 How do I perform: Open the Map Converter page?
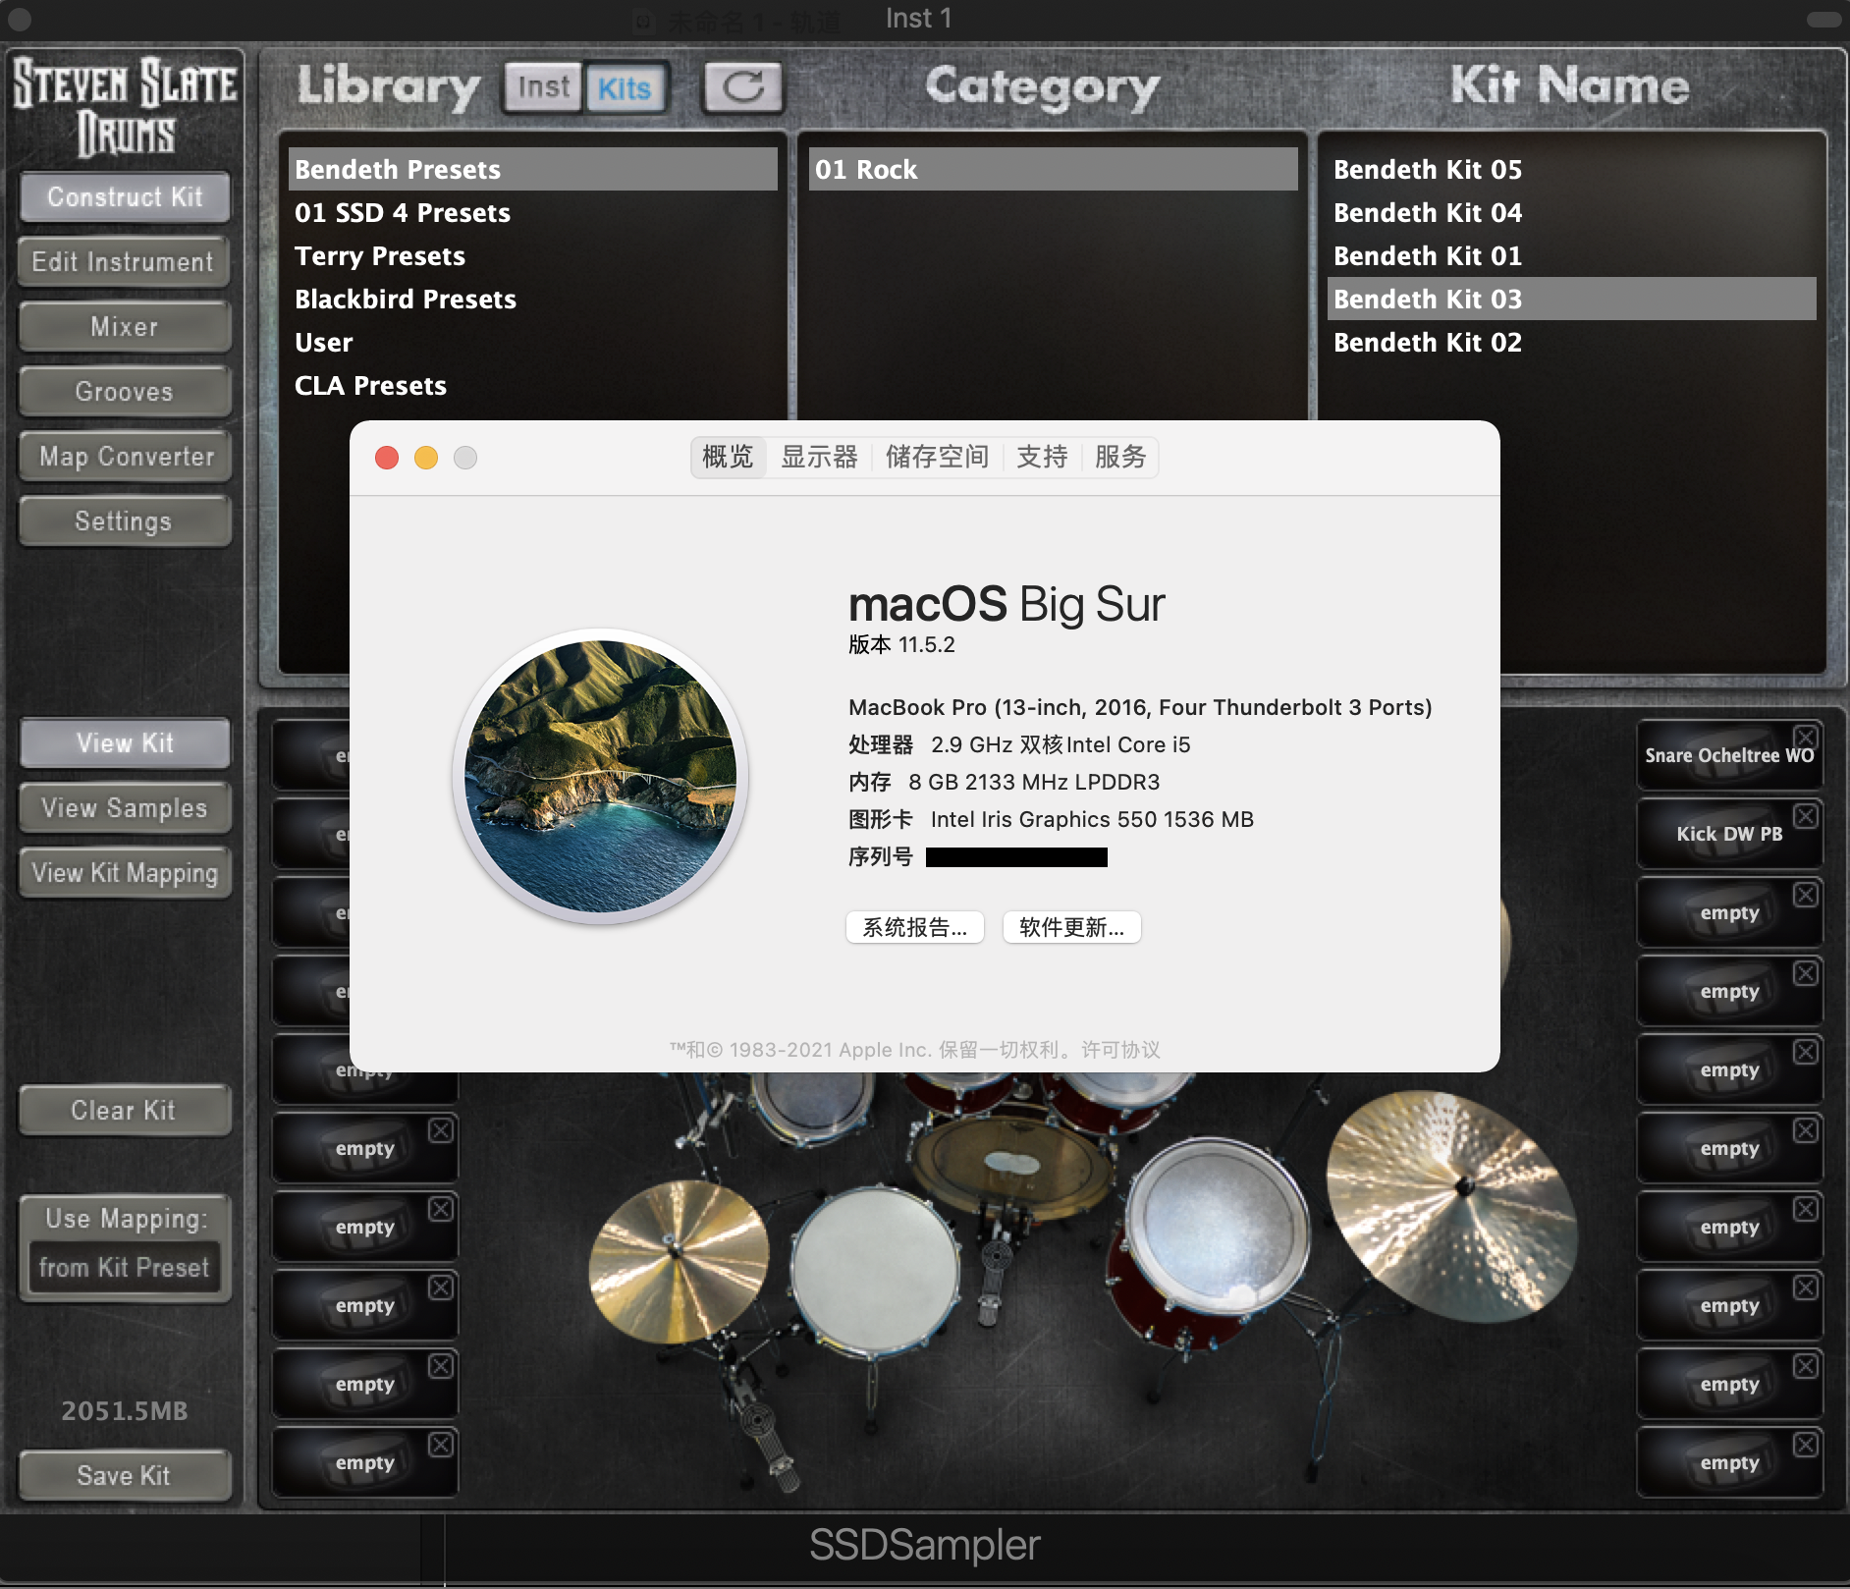125,457
